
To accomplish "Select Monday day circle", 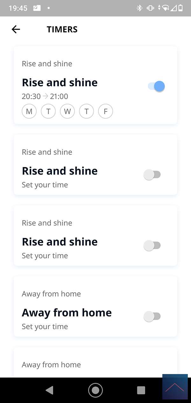I will point(29,111).
